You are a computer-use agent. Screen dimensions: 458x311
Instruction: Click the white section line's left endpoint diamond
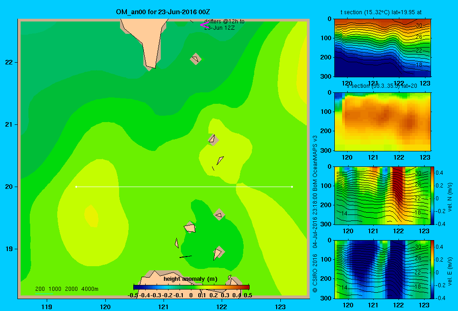[76, 187]
